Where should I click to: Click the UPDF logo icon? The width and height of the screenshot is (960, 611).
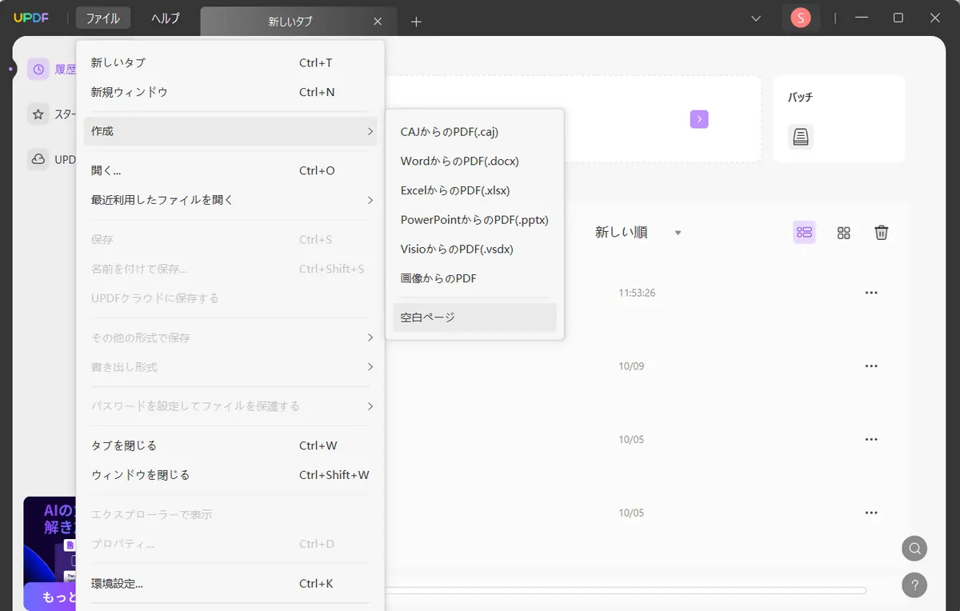[32, 18]
